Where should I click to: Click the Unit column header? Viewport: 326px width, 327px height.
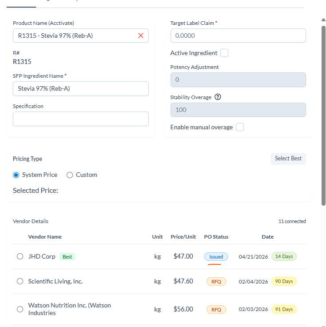pos(157,237)
